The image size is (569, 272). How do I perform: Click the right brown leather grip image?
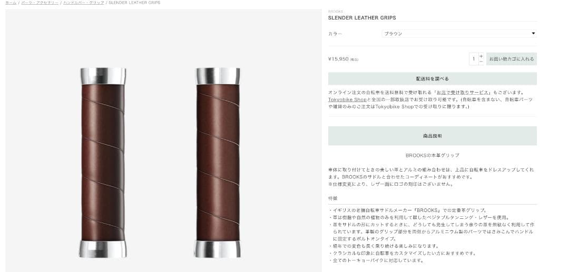point(218,163)
